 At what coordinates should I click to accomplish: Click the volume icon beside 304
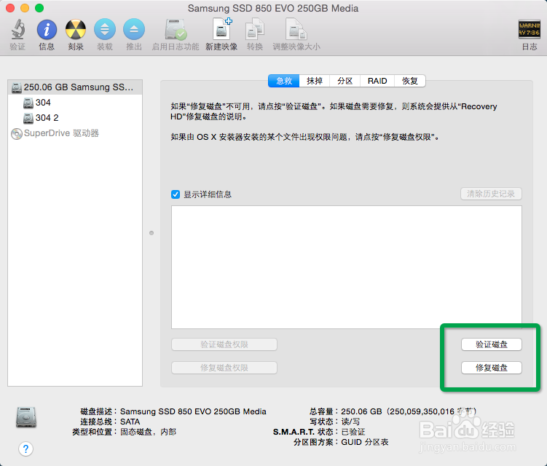click(28, 103)
